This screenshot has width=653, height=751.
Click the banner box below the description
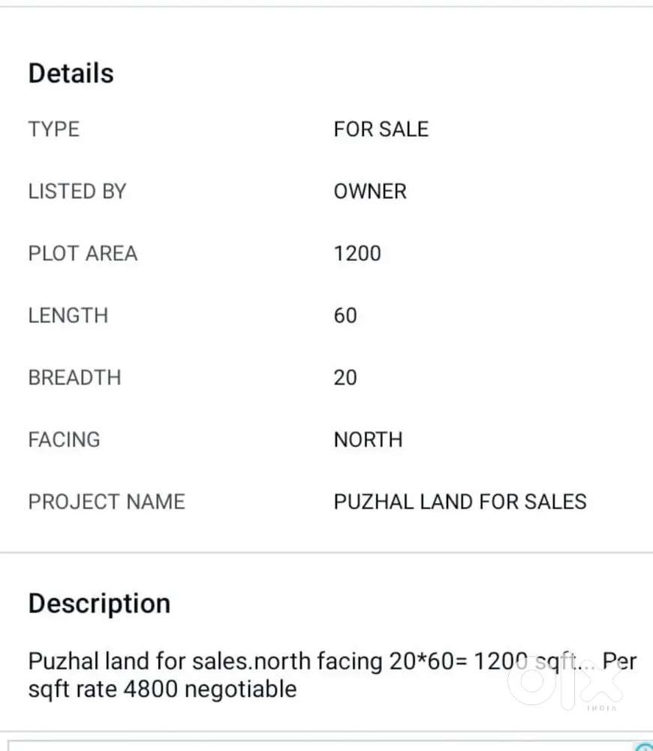tap(323, 746)
